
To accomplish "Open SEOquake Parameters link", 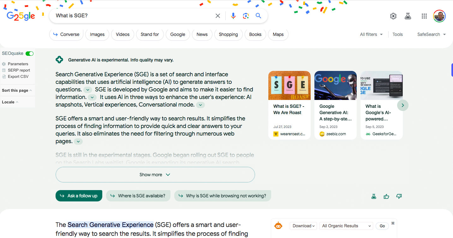I will (18, 64).
